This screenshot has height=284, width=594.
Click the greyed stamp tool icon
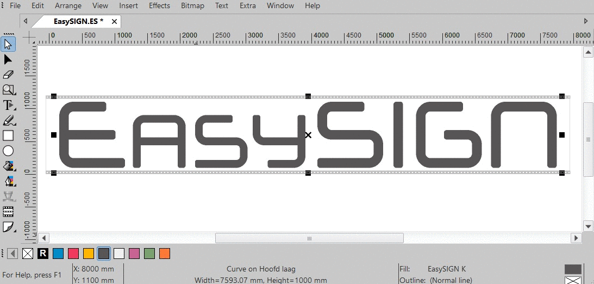[x=8, y=196]
